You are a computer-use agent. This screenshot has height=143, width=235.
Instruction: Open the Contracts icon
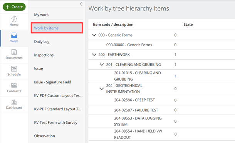coord(14,85)
